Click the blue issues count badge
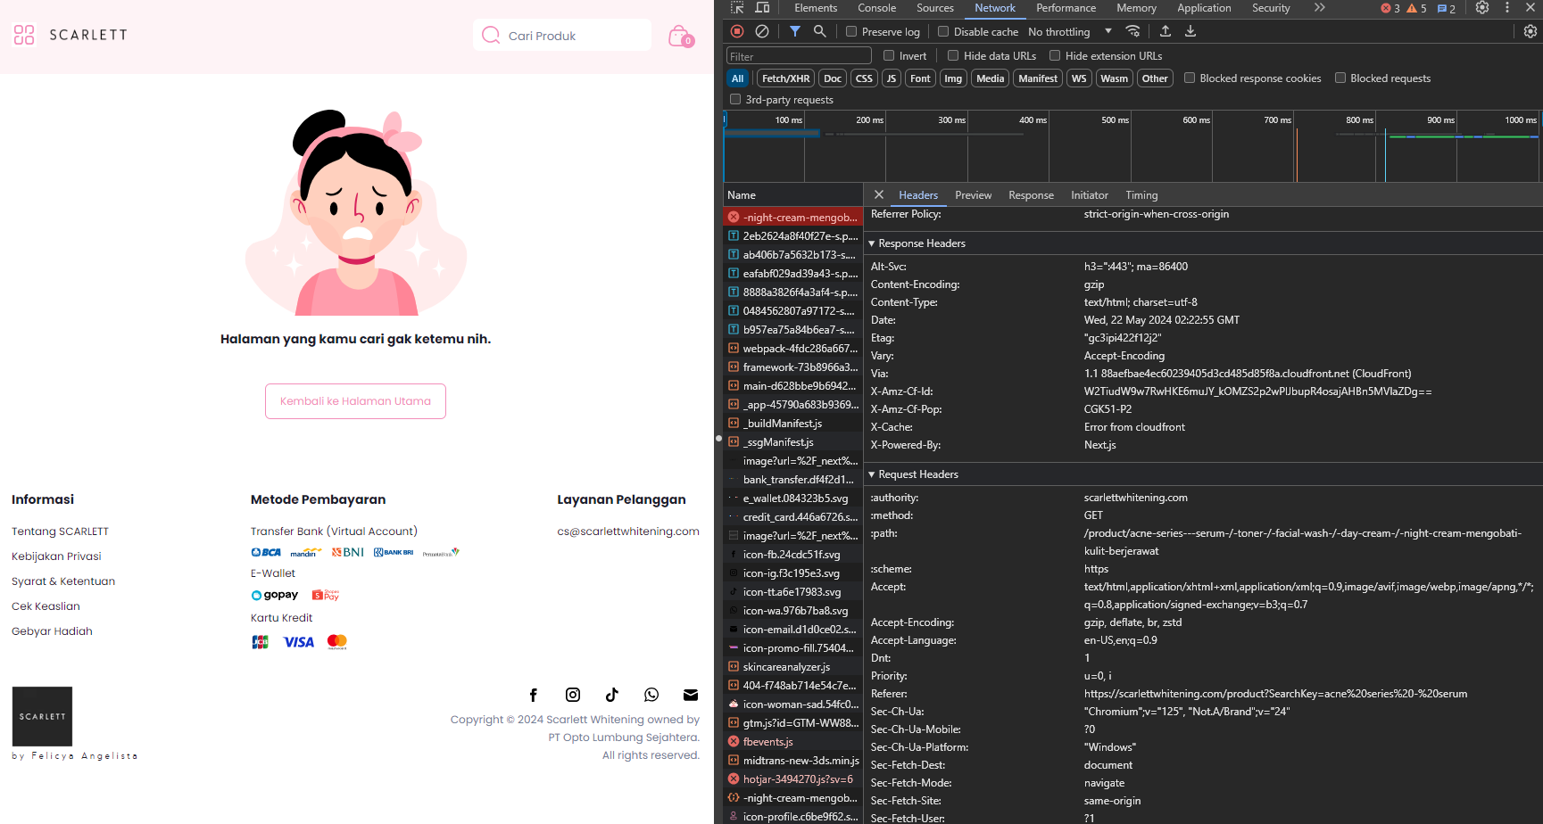 click(1447, 8)
